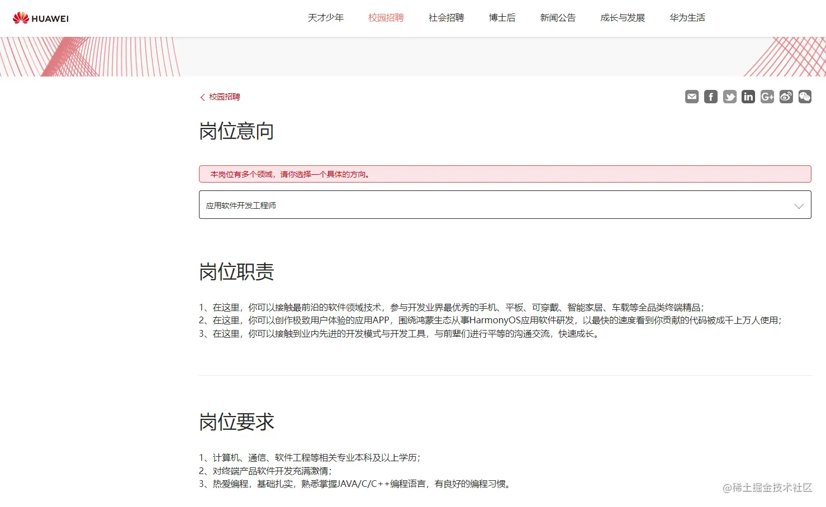
Task: Open 新闻公告 in the top menu
Action: tap(558, 18)
